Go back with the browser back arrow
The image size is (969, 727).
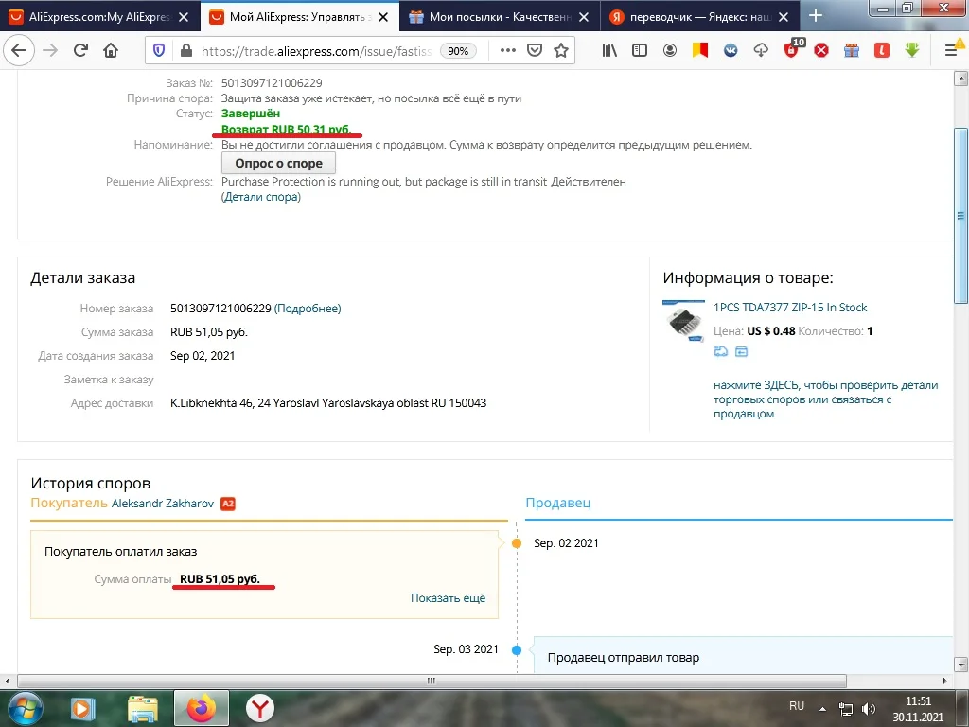19,50
